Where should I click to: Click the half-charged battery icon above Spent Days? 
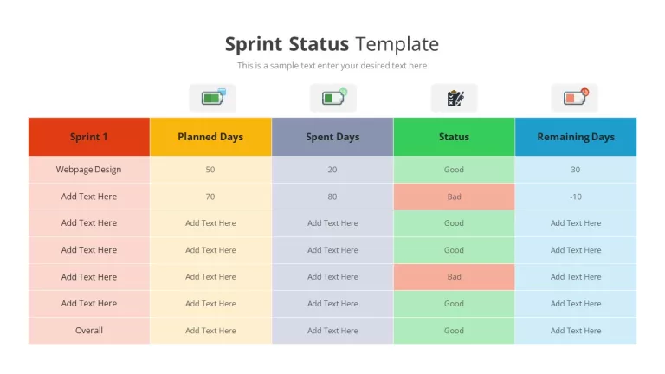point(333,98)
